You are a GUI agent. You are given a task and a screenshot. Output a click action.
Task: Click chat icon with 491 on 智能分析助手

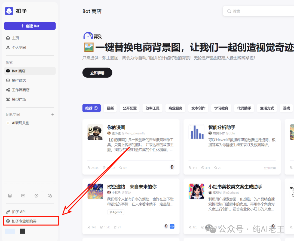(x=203, y=168)
